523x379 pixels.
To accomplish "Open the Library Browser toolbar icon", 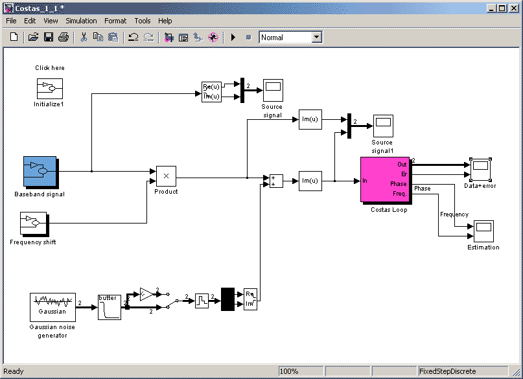I will pyautogui.click(x=169, y=38).
